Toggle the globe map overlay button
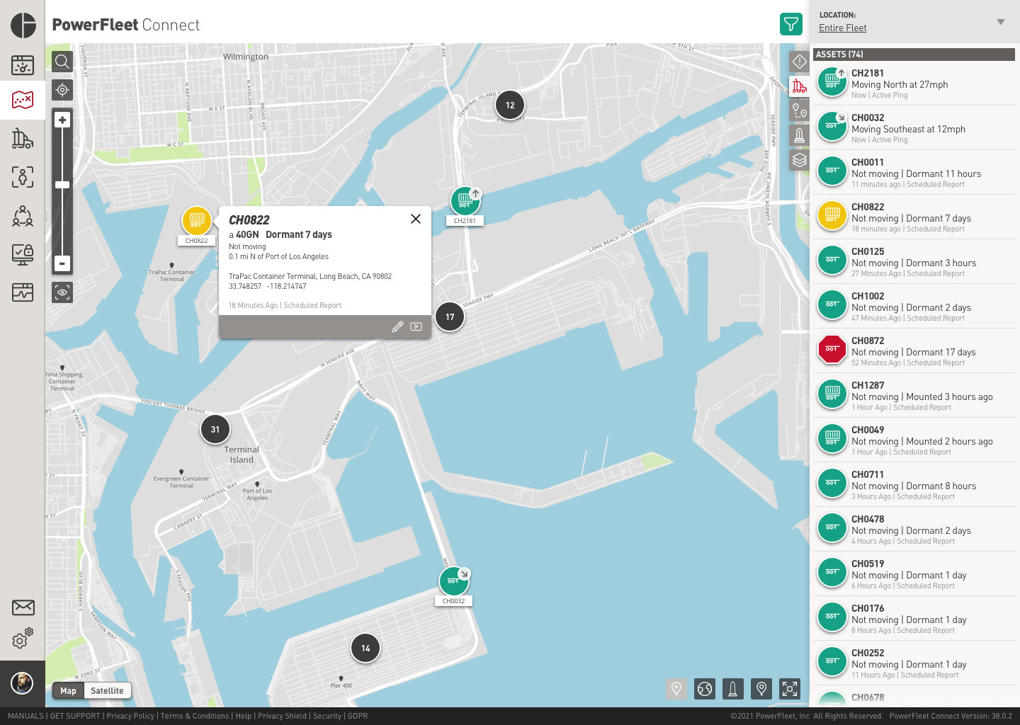The width and height of the screenshot is (1020, 725). (x=705, y=688)
